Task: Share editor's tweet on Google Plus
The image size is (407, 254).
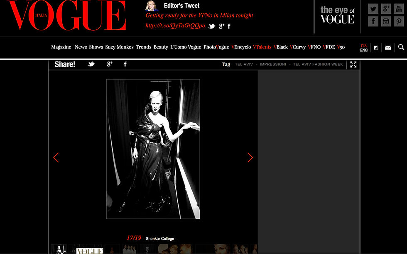Action: coord(221,26)
